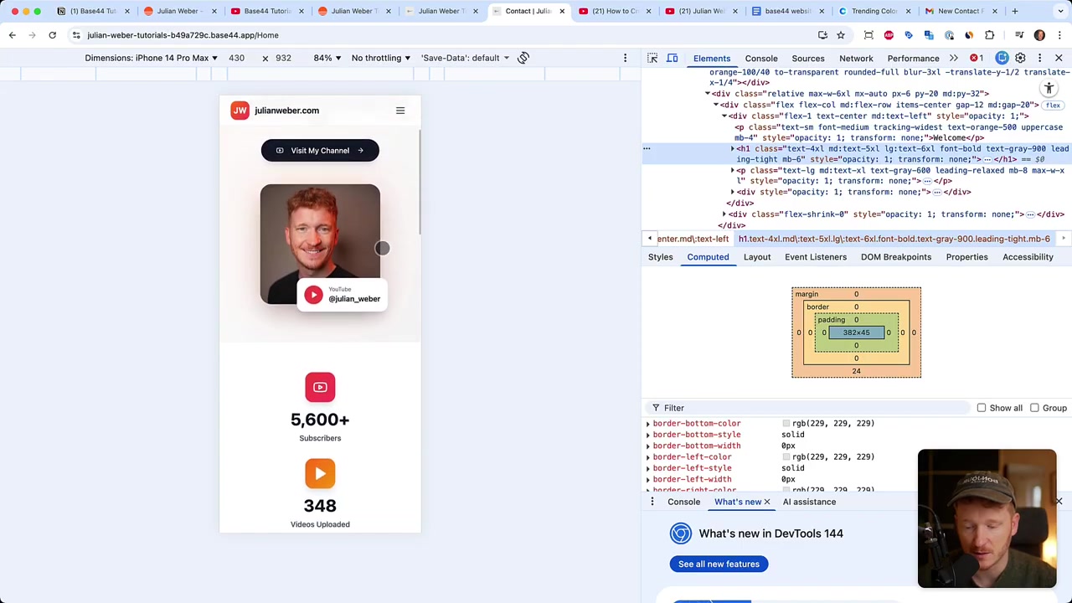Image resolution: width=1072 pixels, height=603 pixels.
Task: Close the What's new drawer tab
Action: pyautogui.click(x=766, y=502)
